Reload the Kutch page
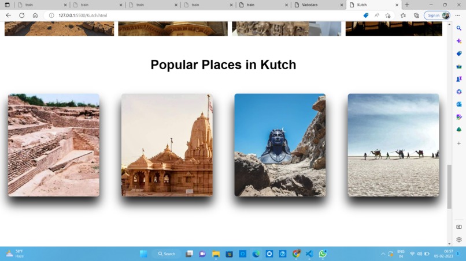 (x=22, y=16)
